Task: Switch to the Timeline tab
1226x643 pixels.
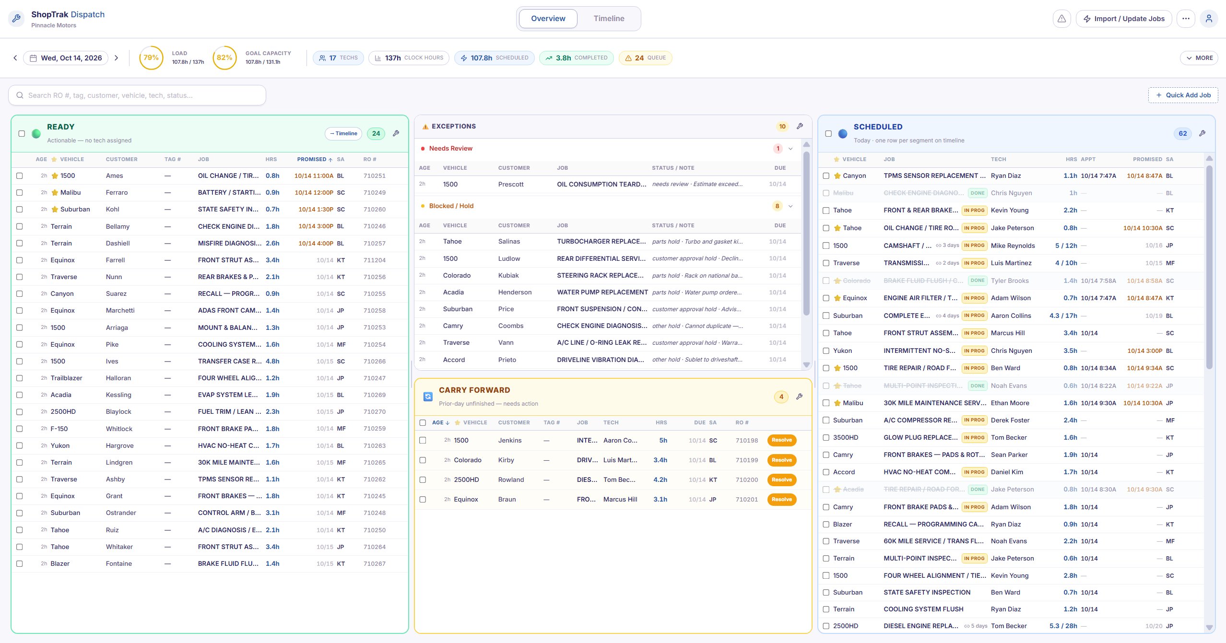Action: [x=609, y=19]
